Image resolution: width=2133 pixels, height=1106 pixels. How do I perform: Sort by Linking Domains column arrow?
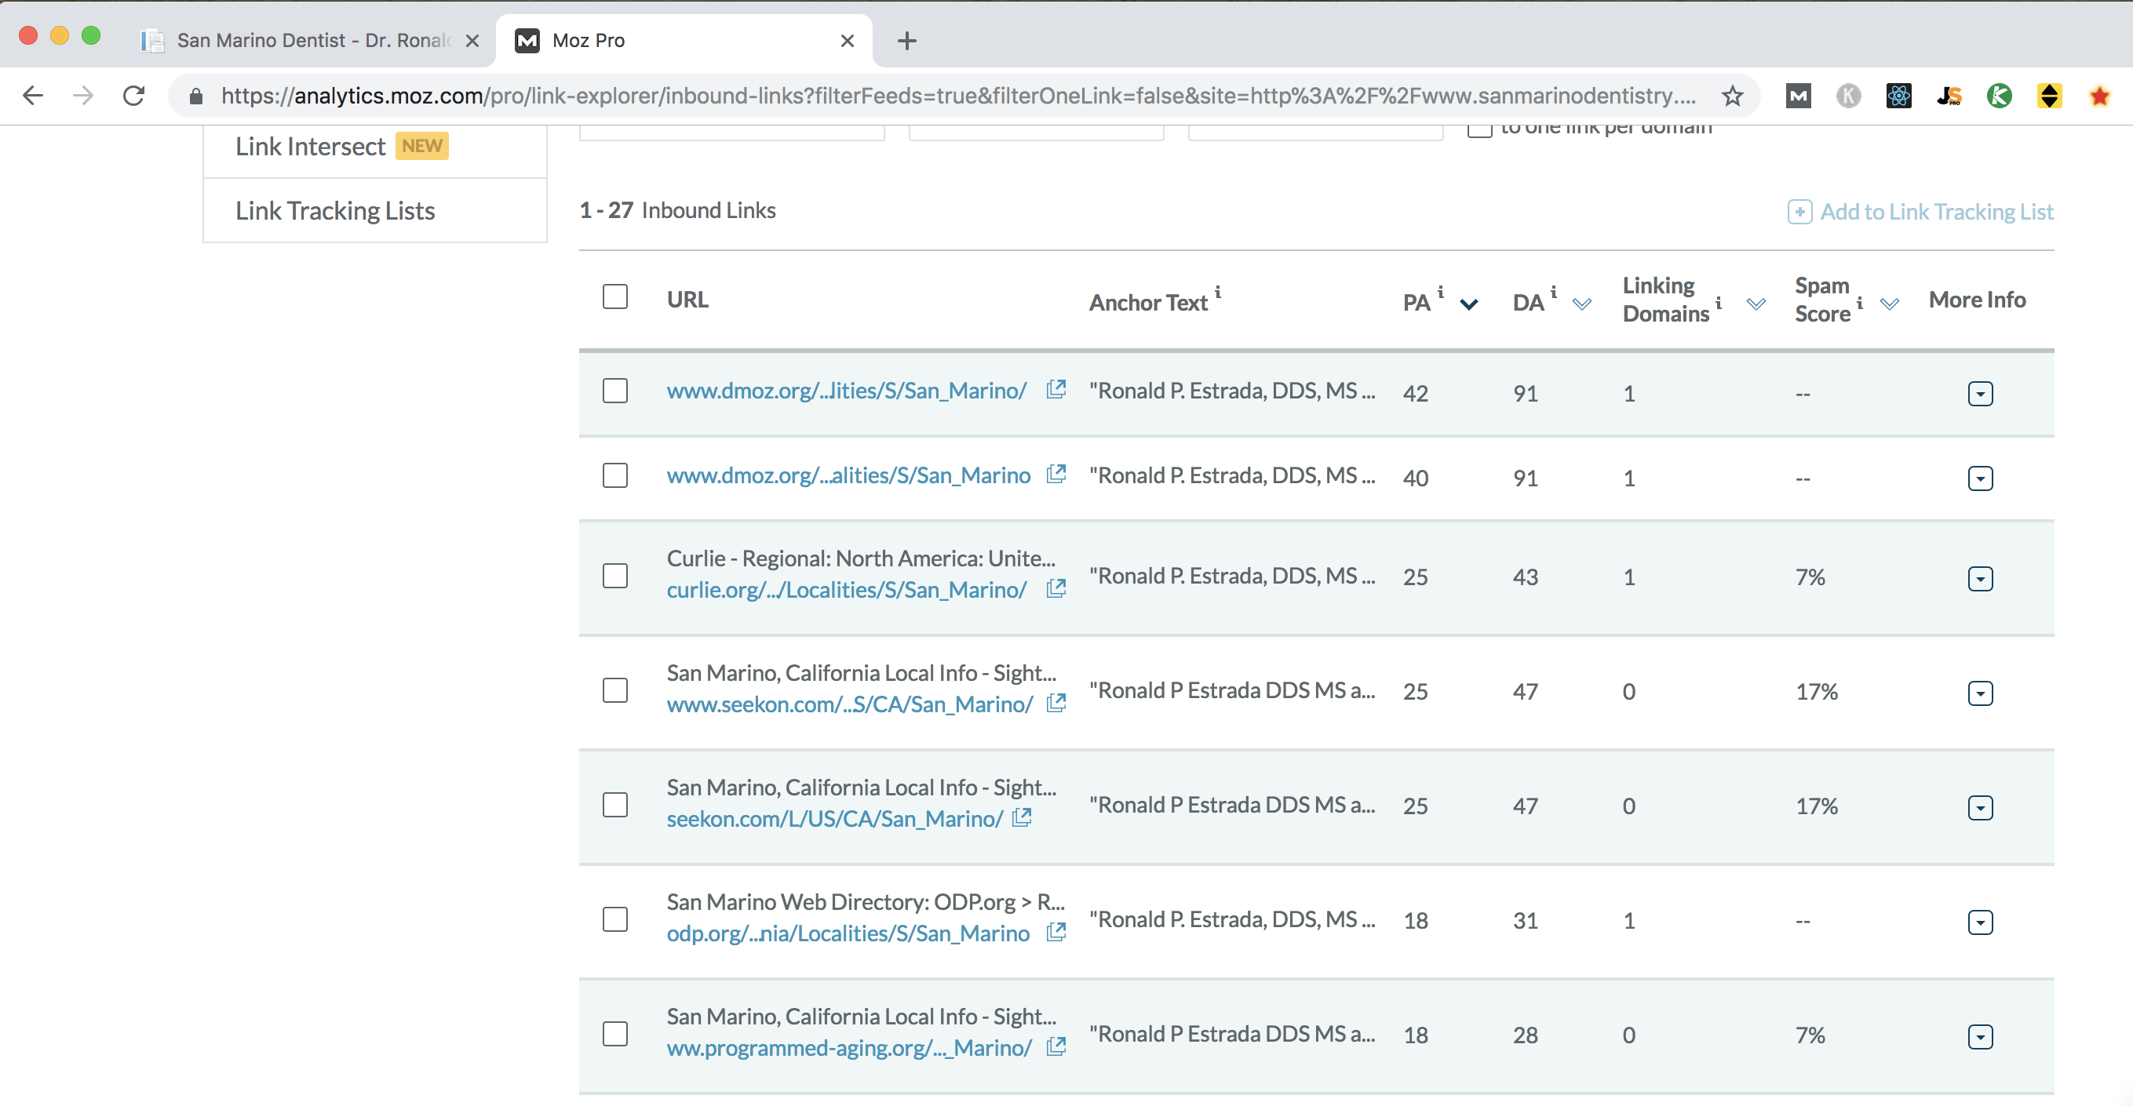point(1756,304)
